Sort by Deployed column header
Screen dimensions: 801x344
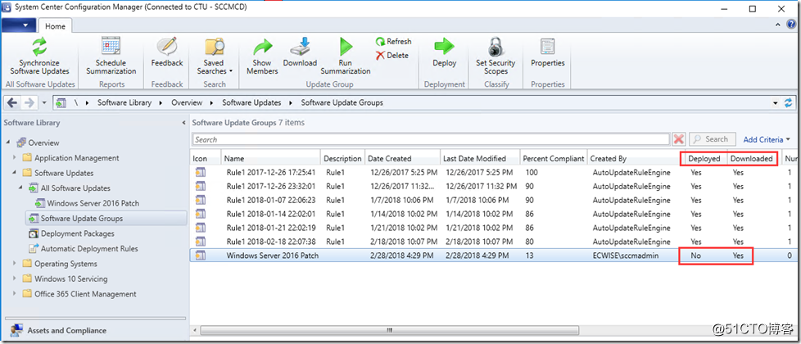[x=704, y=158]
